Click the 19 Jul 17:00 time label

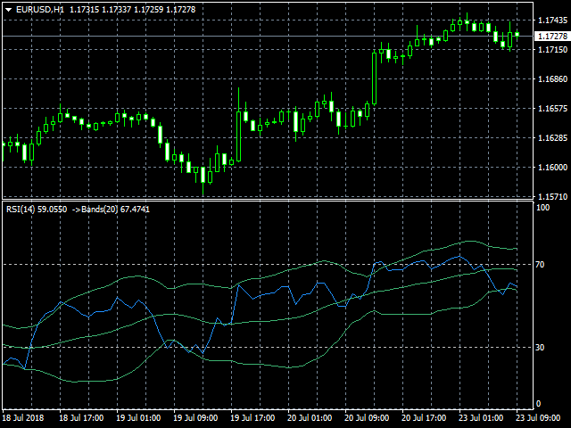point(252,418)
